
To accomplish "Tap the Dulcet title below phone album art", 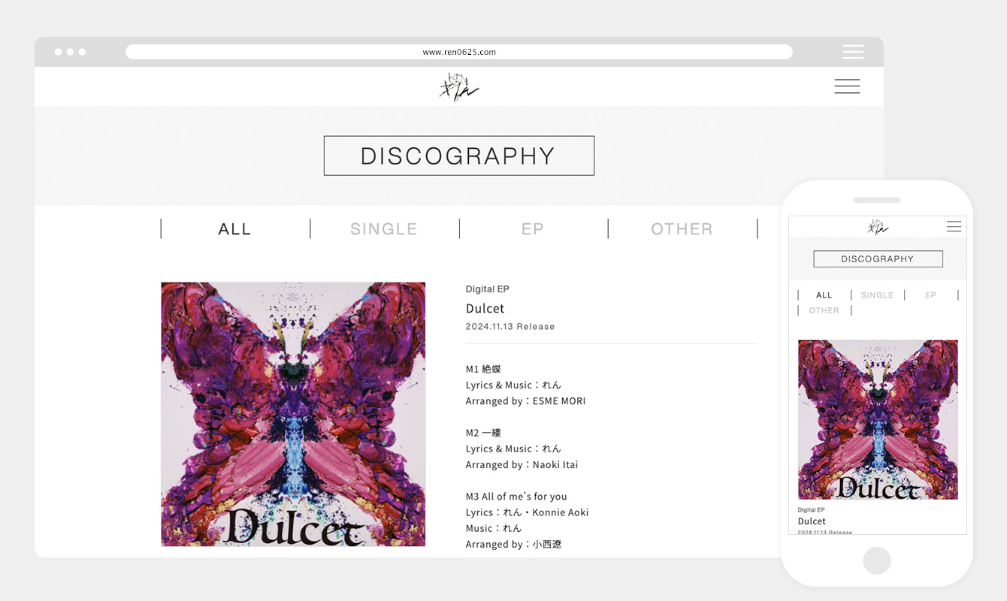I will 812,521.
